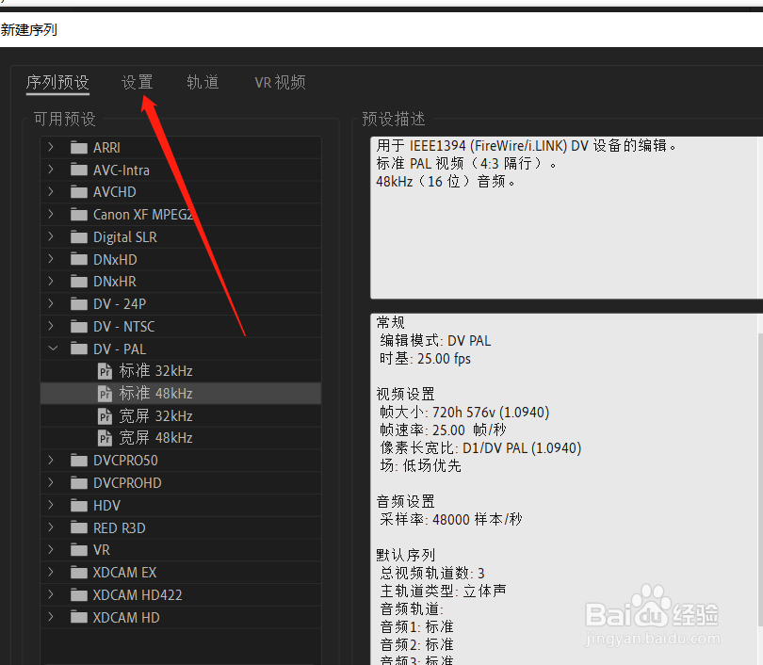Viewport: 763px width, 665px height.
Task: Expand the AVCHD preset group
Action: click(51, 191)
